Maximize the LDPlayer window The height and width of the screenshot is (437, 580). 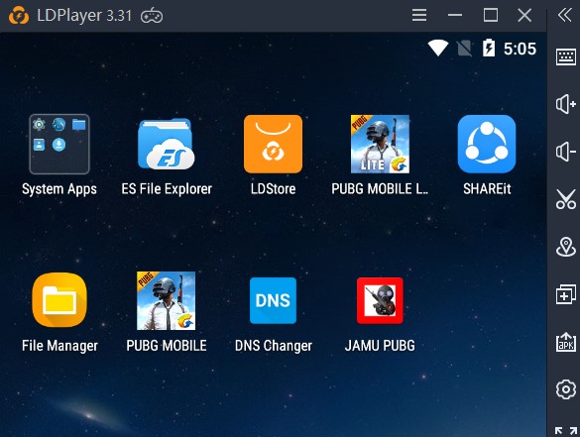491,15
